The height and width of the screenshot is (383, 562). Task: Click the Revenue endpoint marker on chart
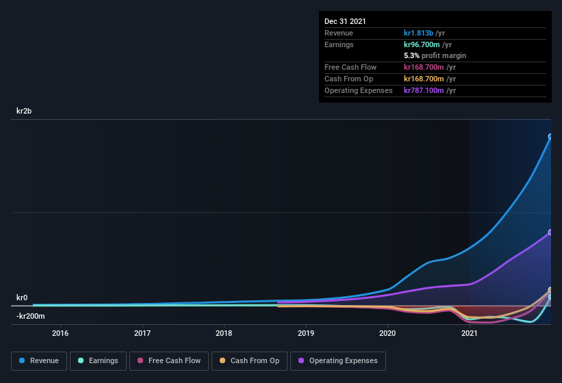click(550, 136)
